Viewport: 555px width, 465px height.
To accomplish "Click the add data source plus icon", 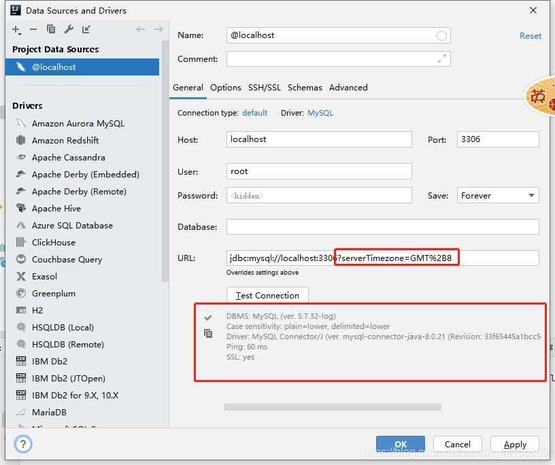I will tap(16, 30).
